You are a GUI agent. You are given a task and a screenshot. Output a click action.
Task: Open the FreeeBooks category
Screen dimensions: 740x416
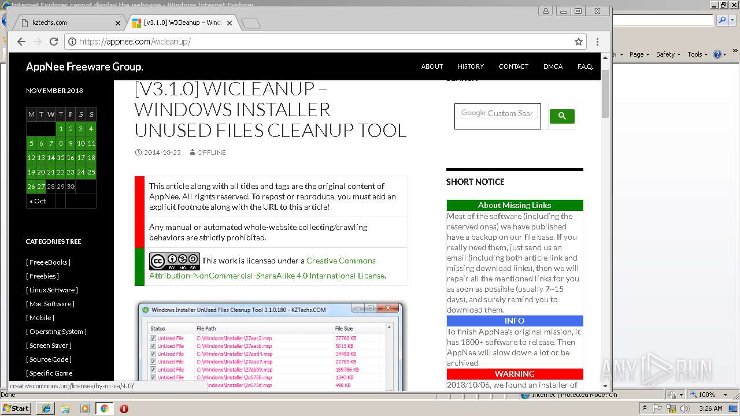coord(48,262)
